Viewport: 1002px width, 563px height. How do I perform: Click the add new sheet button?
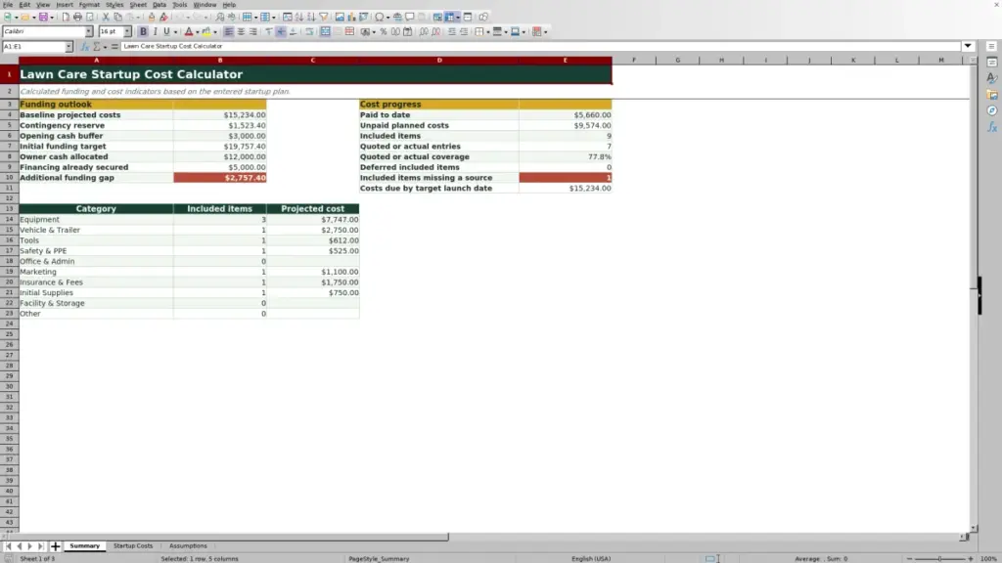pos(56,545)
